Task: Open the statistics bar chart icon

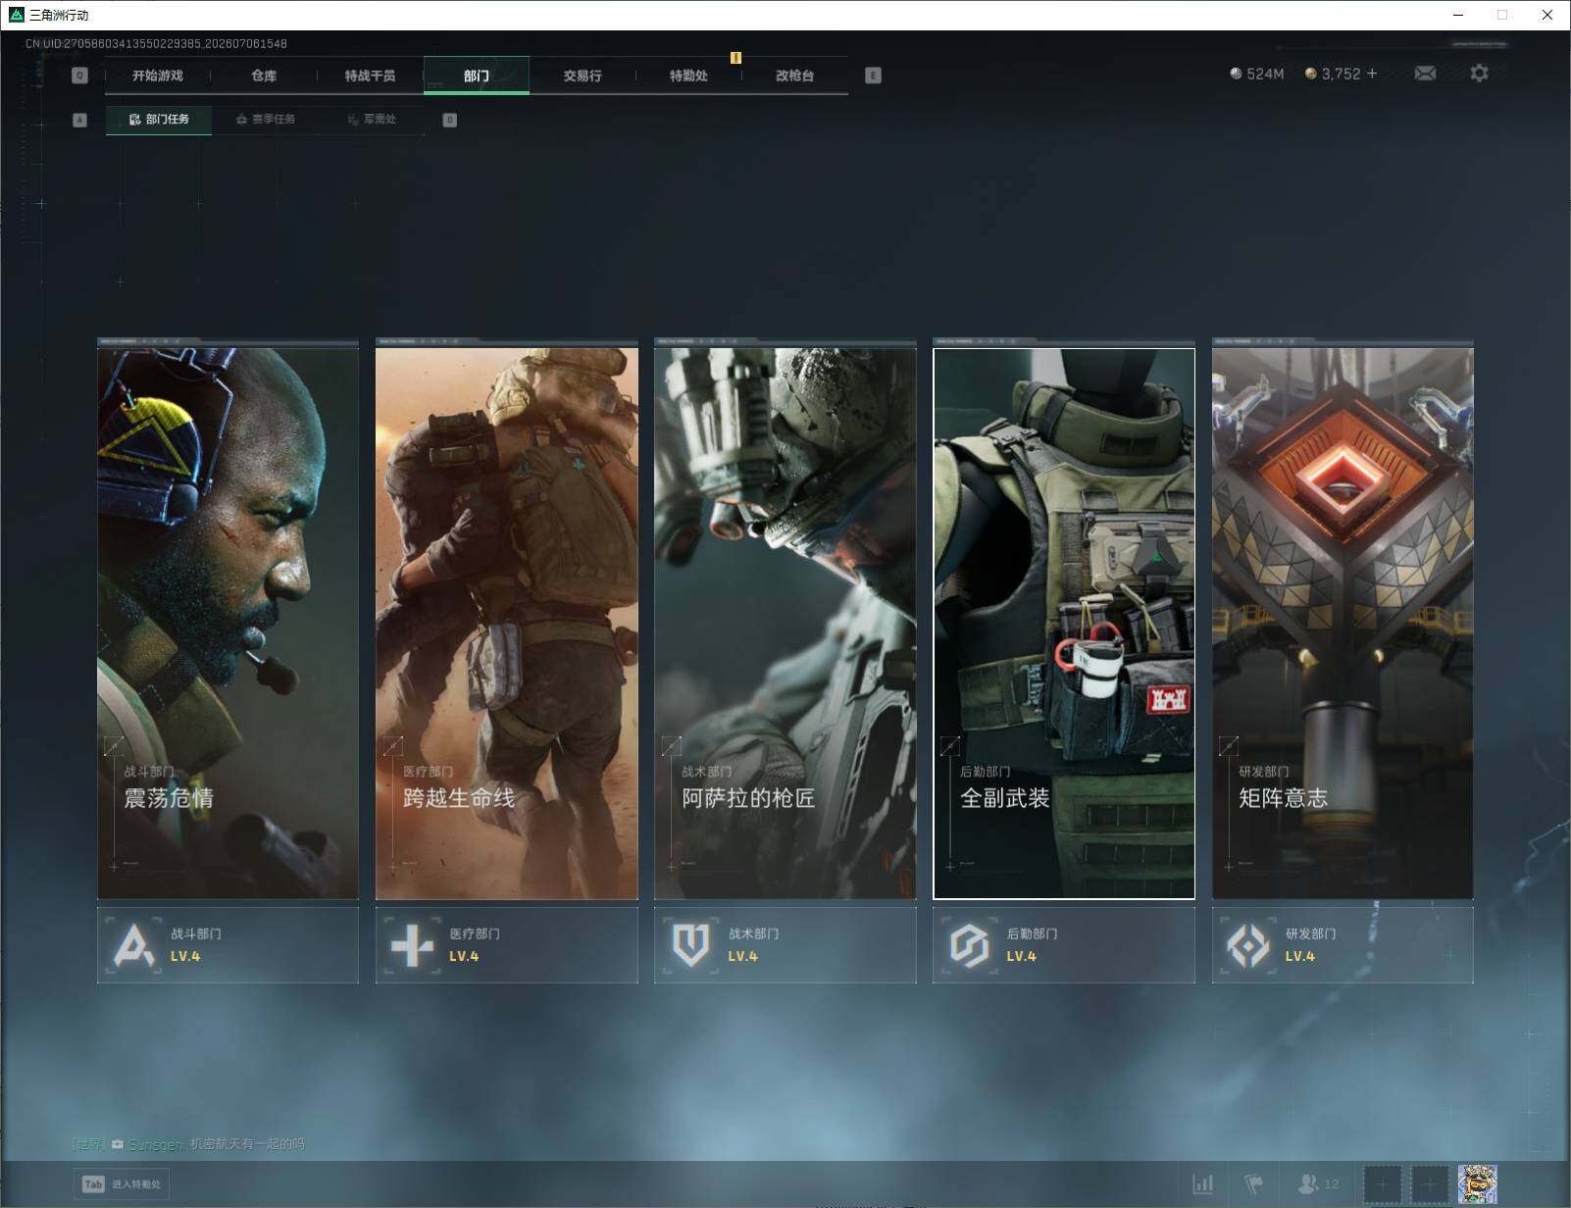Action: (1202, 1184)
